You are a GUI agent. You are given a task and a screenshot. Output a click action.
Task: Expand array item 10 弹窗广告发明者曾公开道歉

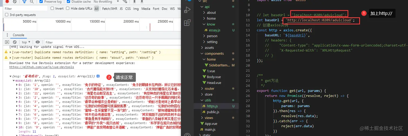coord(17,127)
